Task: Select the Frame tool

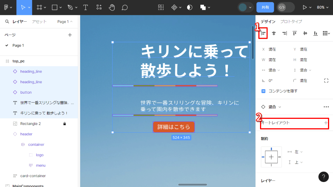Action: (x=39, y=7)
